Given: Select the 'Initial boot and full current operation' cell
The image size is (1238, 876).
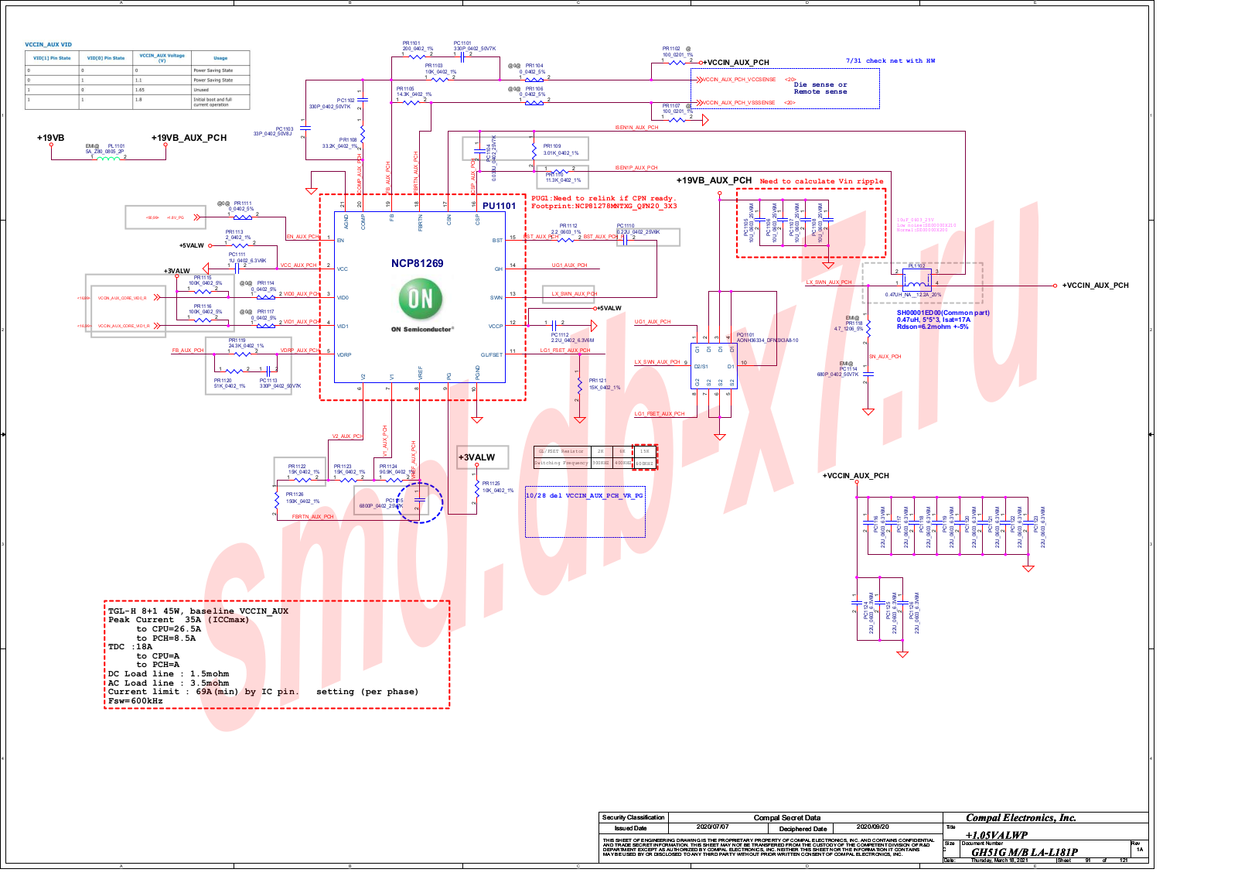Looking at the screenshot, I should pyautogui.click(x=220, y=102).
